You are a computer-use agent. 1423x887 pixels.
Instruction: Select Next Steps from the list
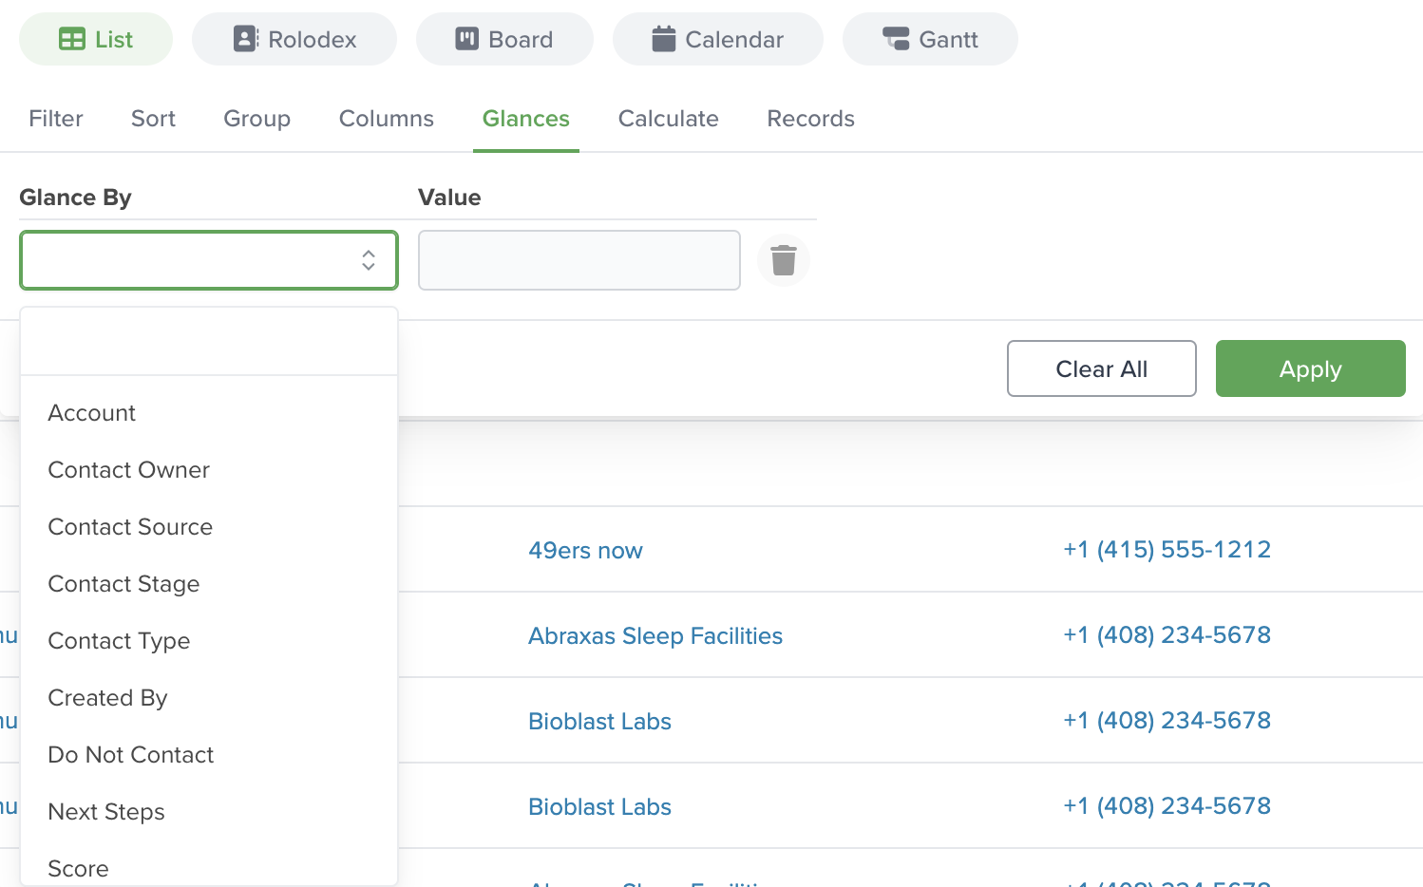click(209, 812)
